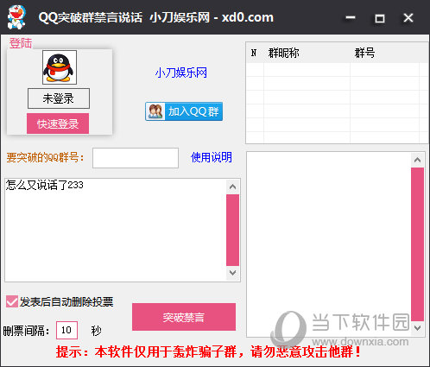The width and height of the screenshot is (430, 367).
Task: Open the 使用说明 link
Action: (212, 157)
